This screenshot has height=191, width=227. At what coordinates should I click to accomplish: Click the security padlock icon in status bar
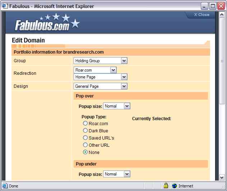[166, 186]
